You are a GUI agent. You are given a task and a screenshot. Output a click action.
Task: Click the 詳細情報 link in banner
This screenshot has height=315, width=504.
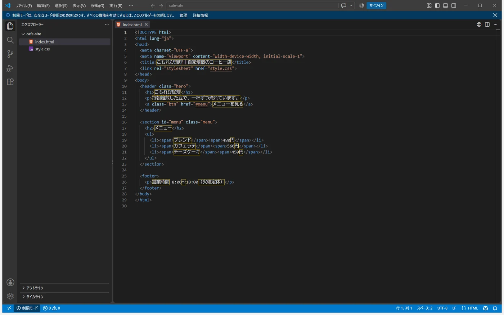pos(200,15)
